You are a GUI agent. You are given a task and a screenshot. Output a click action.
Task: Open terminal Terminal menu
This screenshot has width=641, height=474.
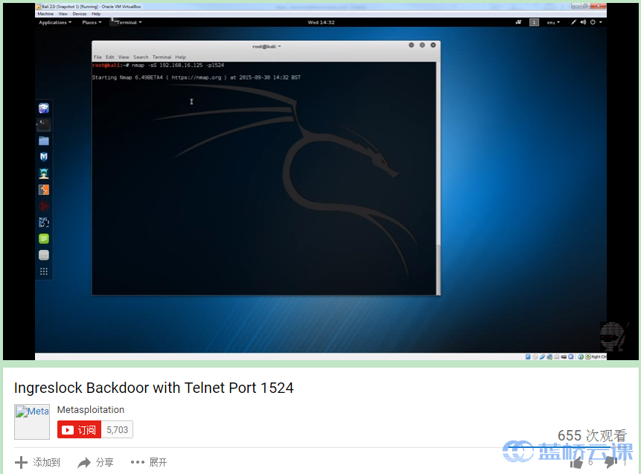[x=162, y=57]
